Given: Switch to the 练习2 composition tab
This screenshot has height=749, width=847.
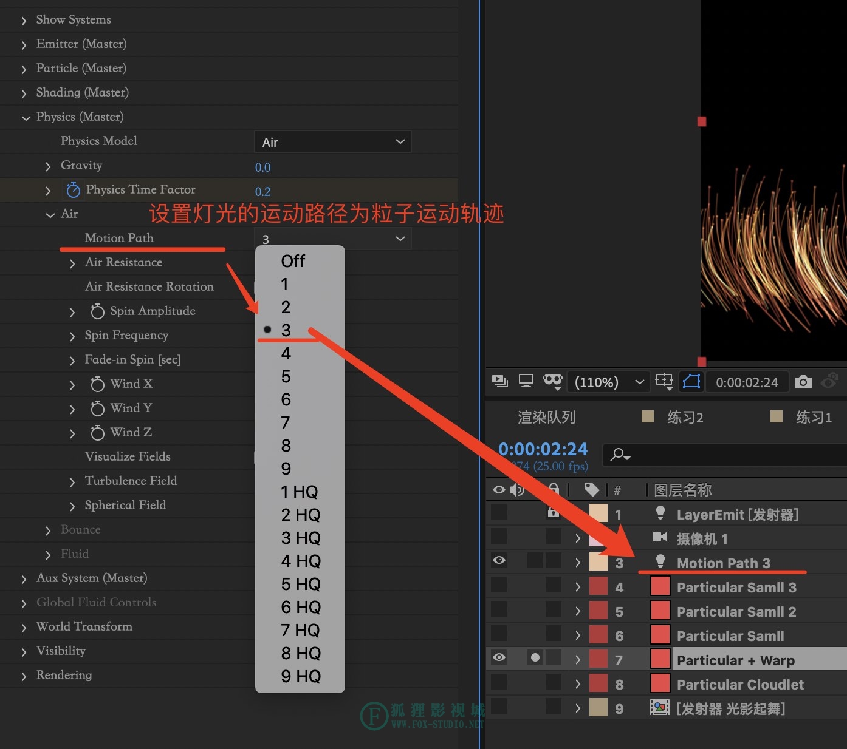Looking at the screenshot, I should click(x=685, y=417).
